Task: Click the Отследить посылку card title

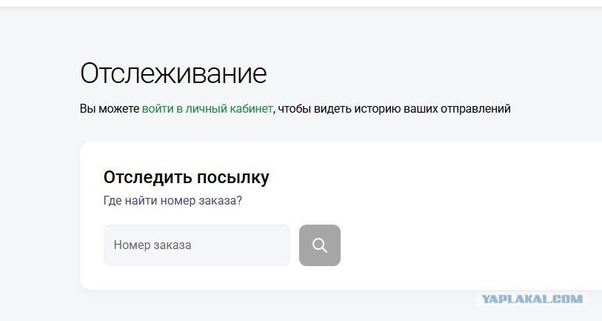Action: [186, 178]
